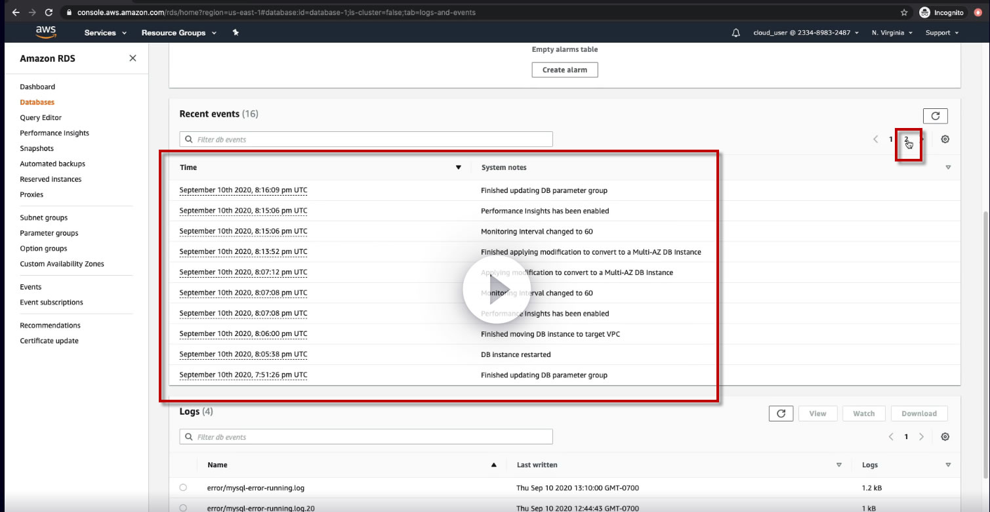Click 'Finished moving DB instance to target VPC'
Screen dimensions: 990x512
[x=550, y=334]
